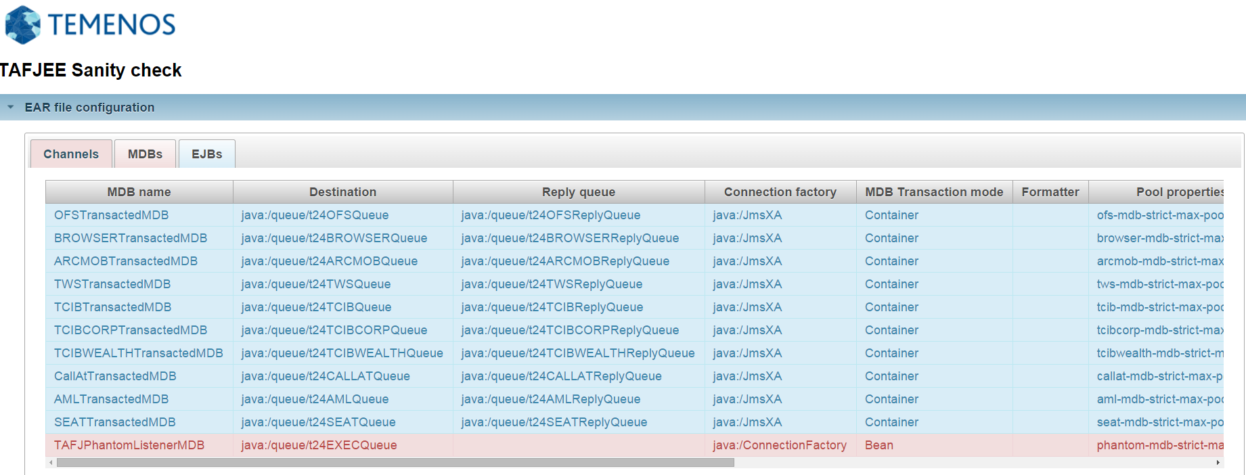Select the OFSTransactedMDB row

click(x=112, y=215)
